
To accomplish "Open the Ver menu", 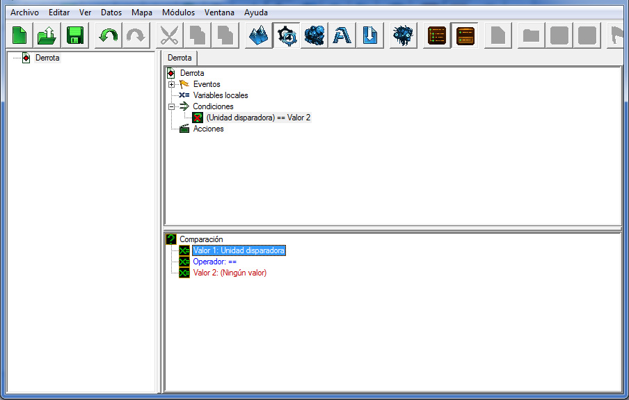I will (x=85, y=13).
